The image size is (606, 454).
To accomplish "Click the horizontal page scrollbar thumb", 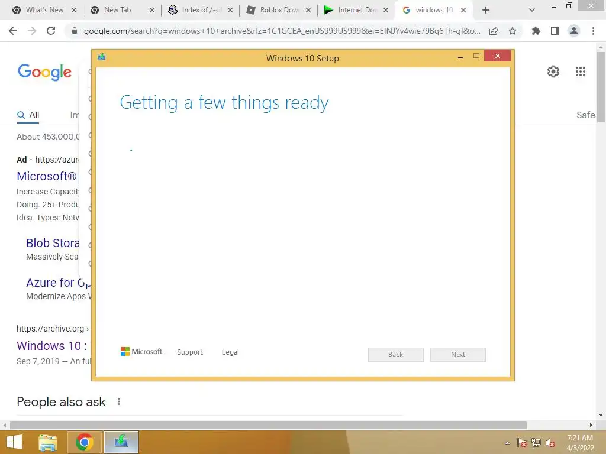I will (x=269, y=425).
